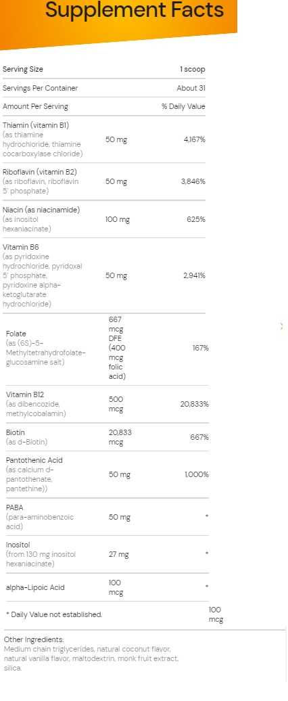Select the Thiamin (vitamin B1) entry
This screenshot has height=701, width=288.
pos(36,125)
